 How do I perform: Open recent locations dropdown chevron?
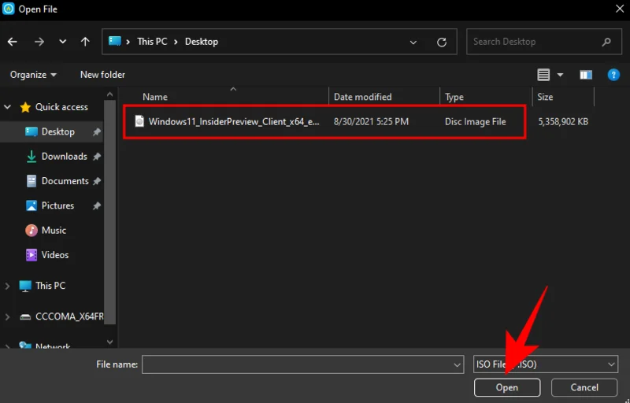click(63, 42)
